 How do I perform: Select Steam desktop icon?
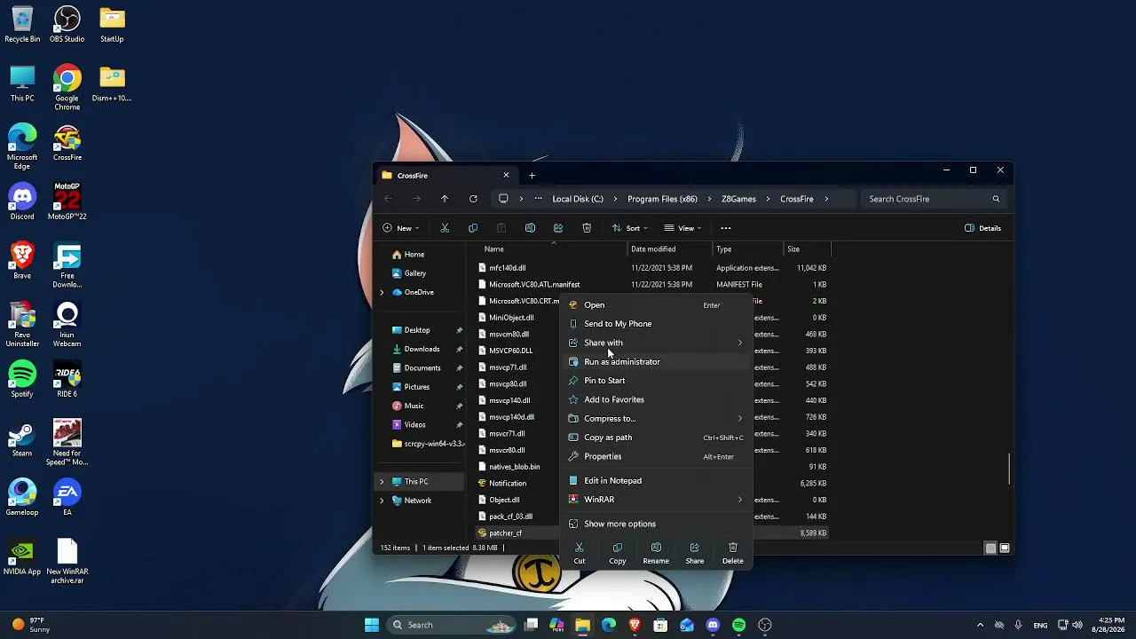click(22, 439)
